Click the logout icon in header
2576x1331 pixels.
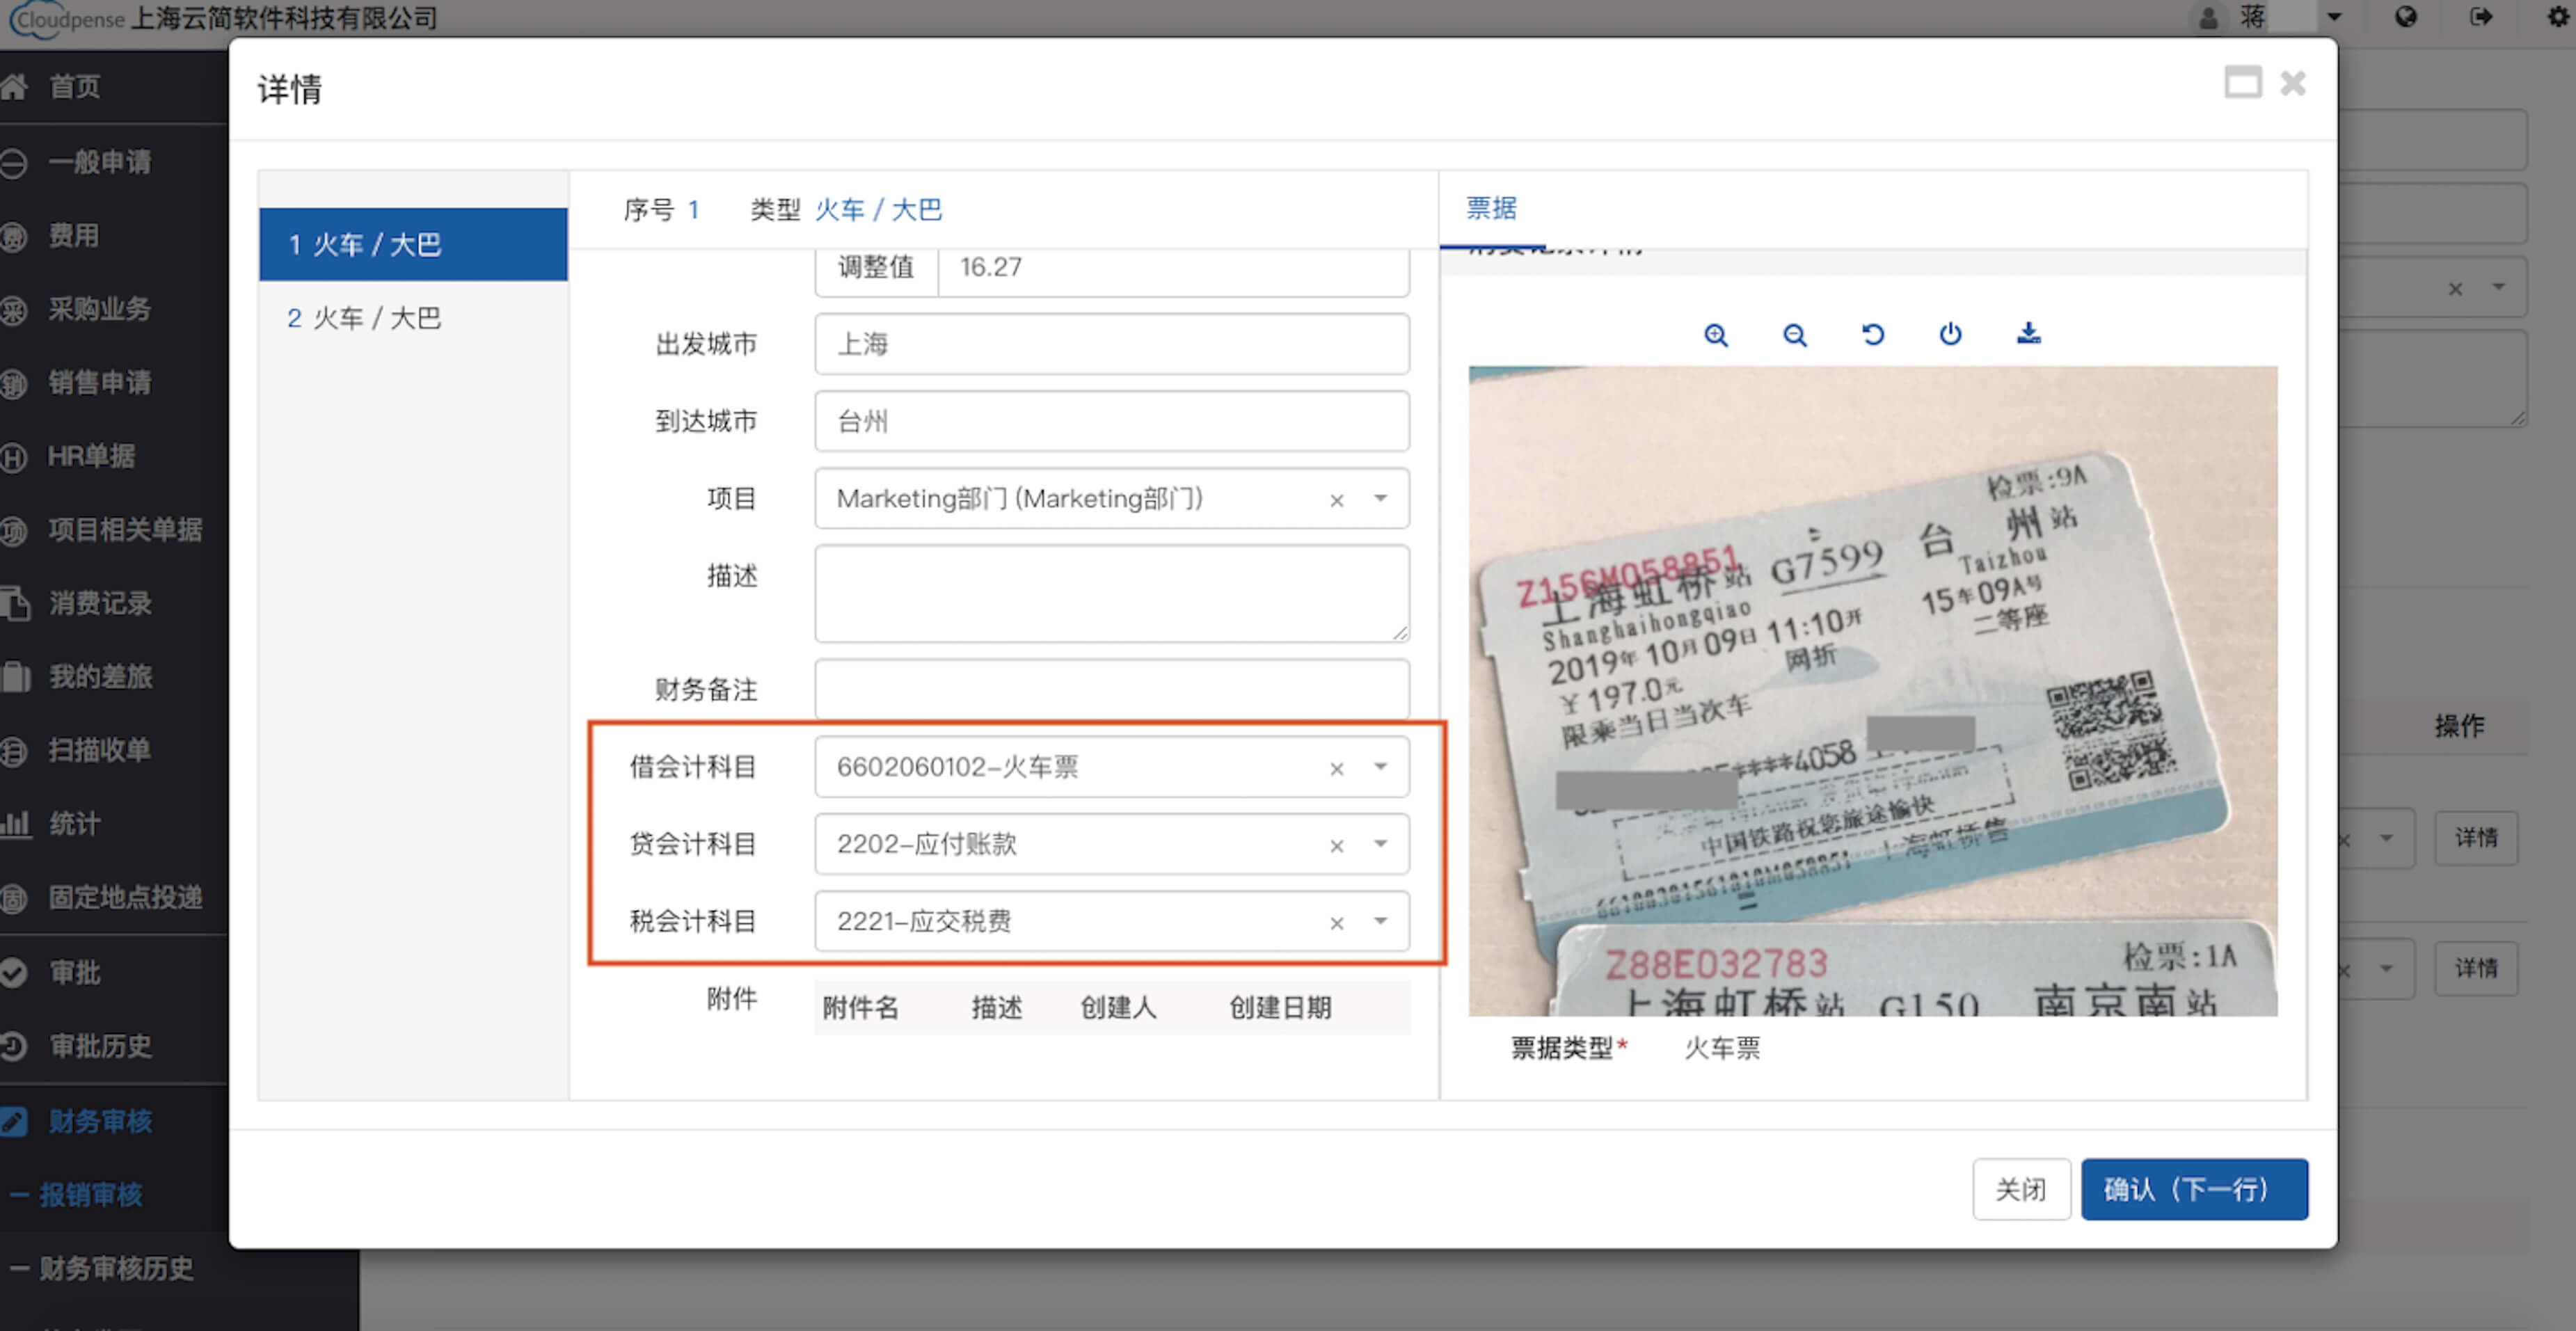point(2481,17)
